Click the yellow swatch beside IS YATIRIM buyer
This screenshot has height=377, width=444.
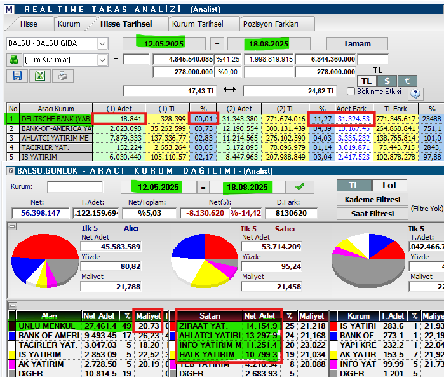(x=12, y=355)
